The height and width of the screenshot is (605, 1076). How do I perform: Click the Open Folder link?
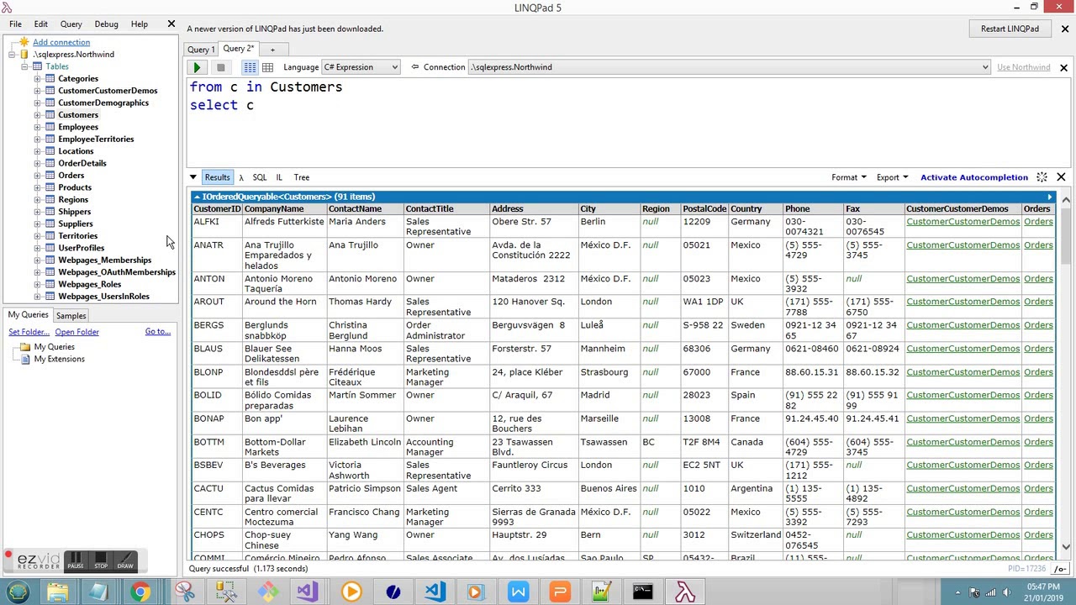[76, 332]
